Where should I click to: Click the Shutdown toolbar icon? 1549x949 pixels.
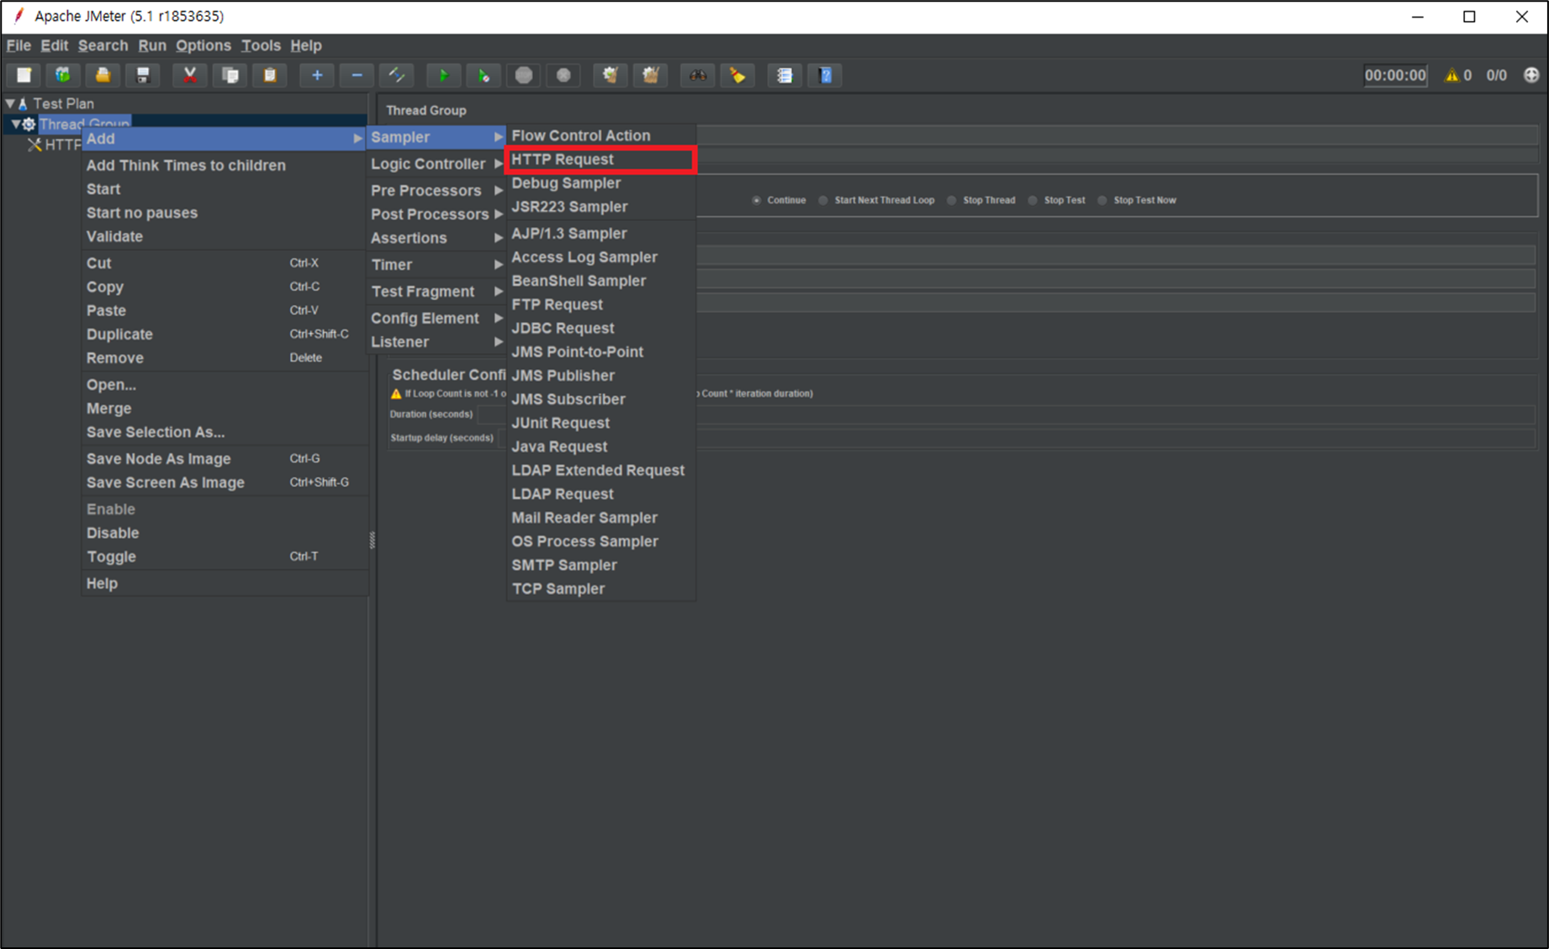pos(563,76)
